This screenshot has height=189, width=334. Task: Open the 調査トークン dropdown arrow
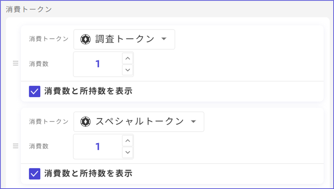click(164, 39)
